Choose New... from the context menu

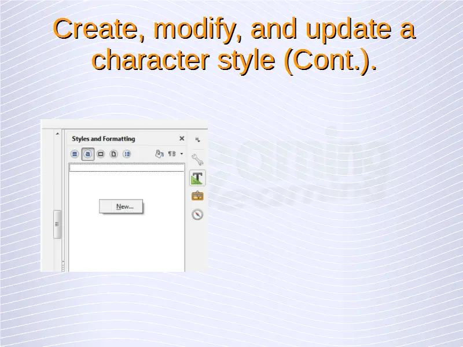pyautogui.click(x=124, y=206)
